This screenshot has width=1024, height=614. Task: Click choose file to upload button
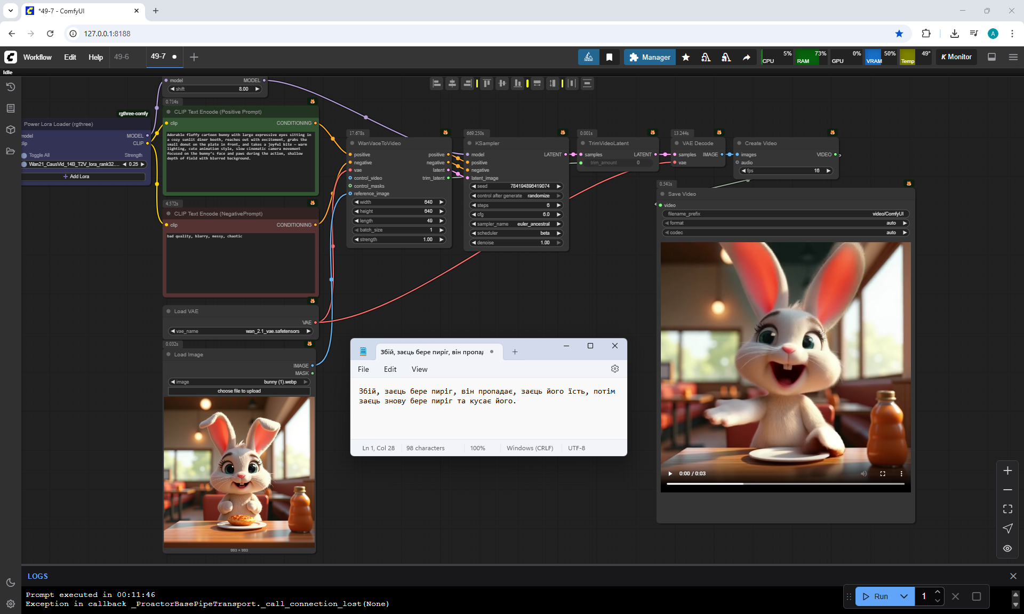pos(239,391)
